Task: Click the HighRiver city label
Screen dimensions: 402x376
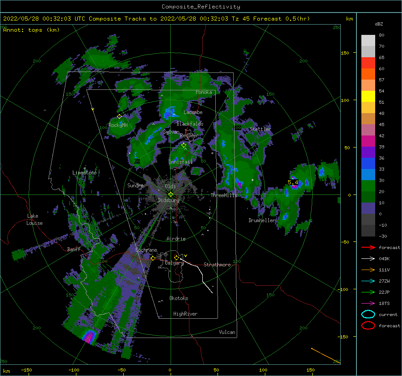Action: 185,314
